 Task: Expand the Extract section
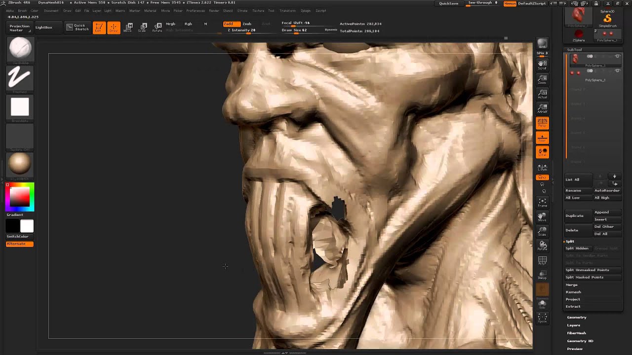point(573,306)
